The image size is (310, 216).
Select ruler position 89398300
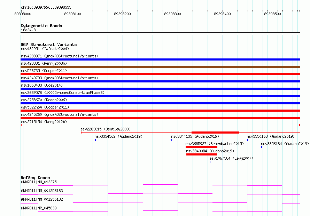click(x=172, y=14)
